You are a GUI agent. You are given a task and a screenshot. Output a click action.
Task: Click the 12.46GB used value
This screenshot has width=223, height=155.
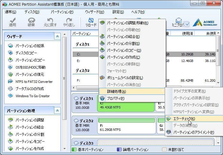pyautogui.click(x=187, y=61)
